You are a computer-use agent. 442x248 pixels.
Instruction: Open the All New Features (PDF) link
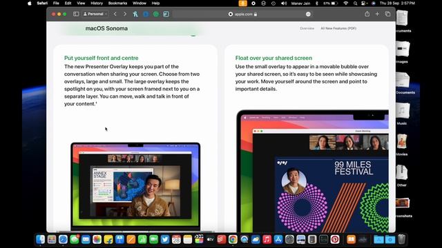point(338,28)
